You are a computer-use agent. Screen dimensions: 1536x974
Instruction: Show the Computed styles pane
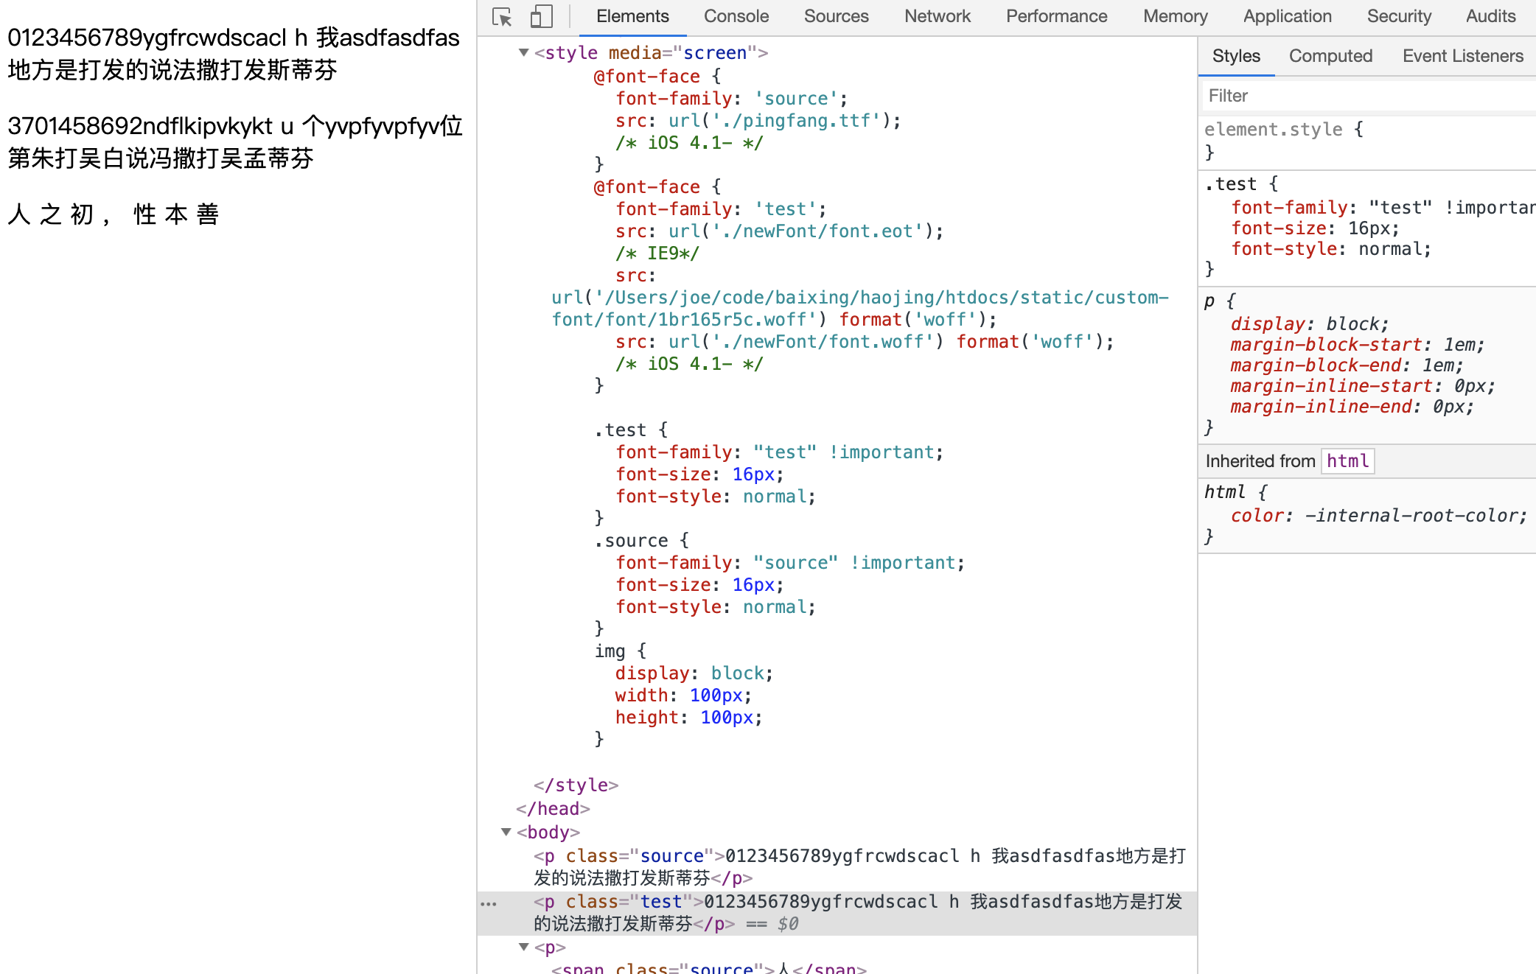coord(1330,56)
